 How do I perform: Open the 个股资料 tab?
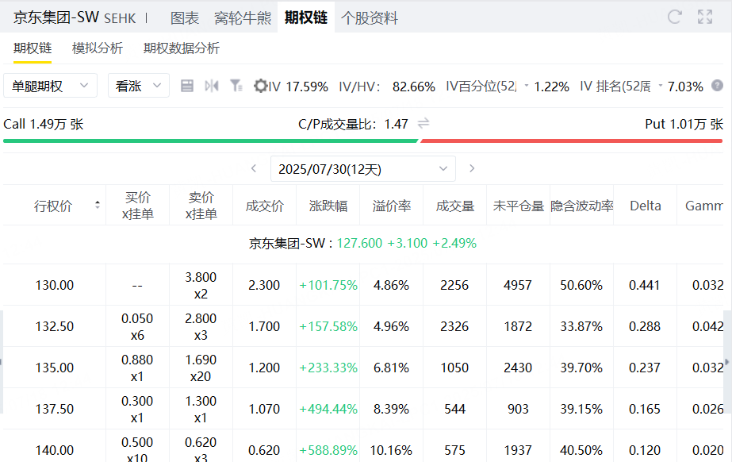[x=370, y=18]
